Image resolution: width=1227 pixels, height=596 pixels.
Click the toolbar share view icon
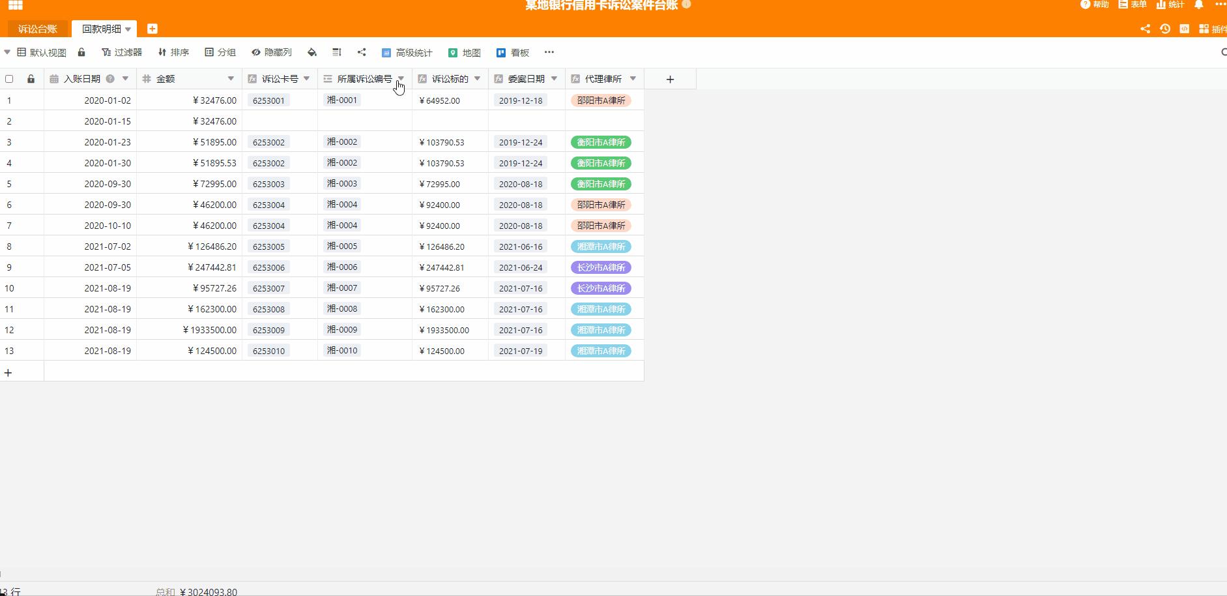tap(362, 52)
